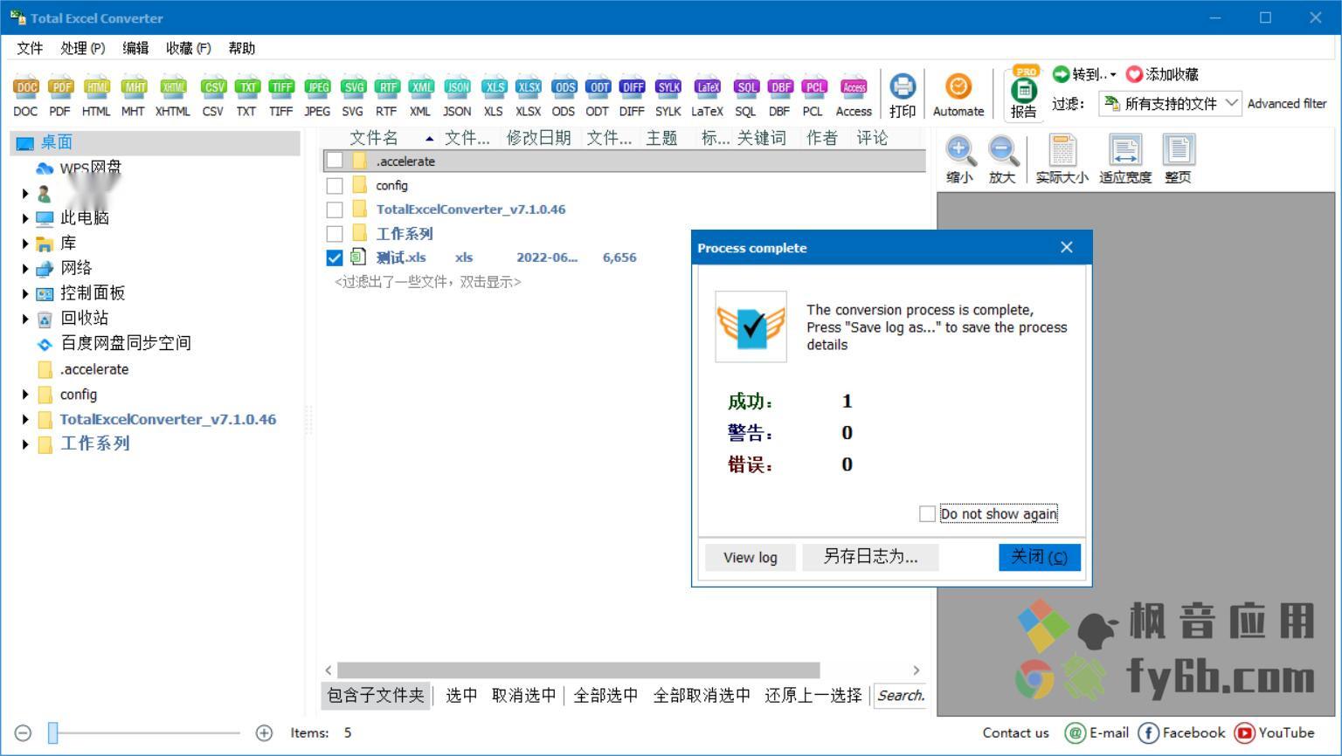Open the 处理 (P) menu
Image resolution: width=1342 pixels, height=756 pixels.
tap(83, 48)
